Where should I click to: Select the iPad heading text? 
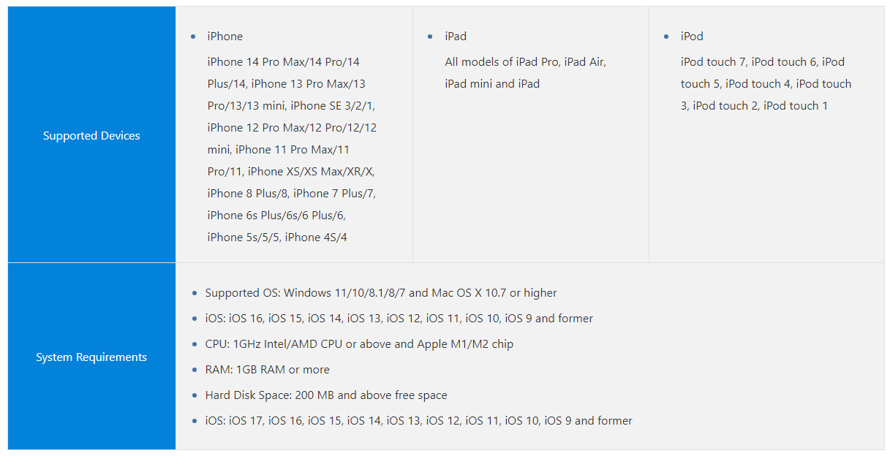point(456,37)
